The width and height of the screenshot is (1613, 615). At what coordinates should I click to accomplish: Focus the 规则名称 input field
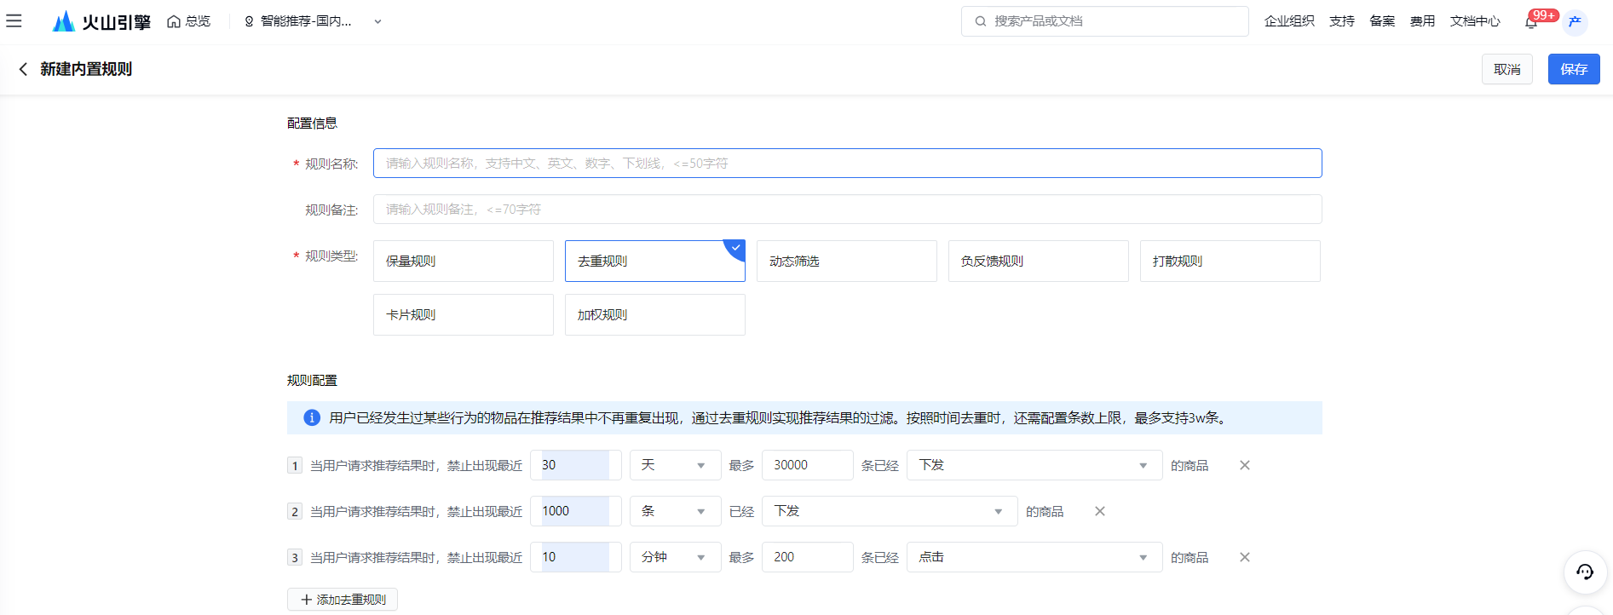[847, 164]
